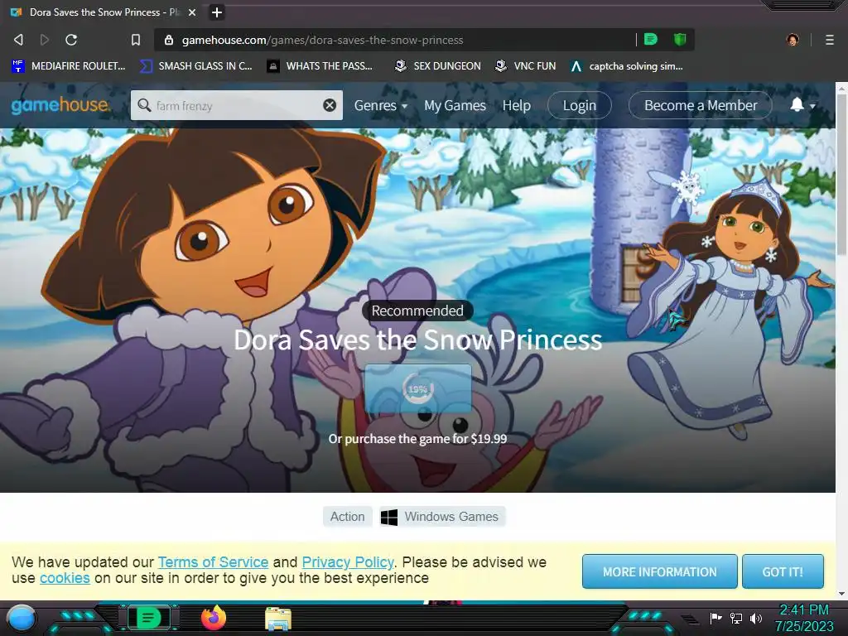Close the Dora Saves the Snow Princess tab
848x636 pixels.
pos(192,12)
